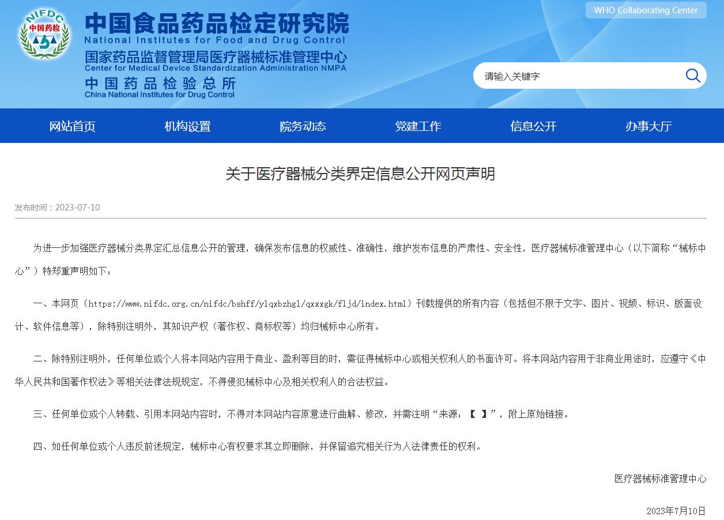
Task: Go to 网站首页 in the navigation bar
Action: [x=72, y=126]
